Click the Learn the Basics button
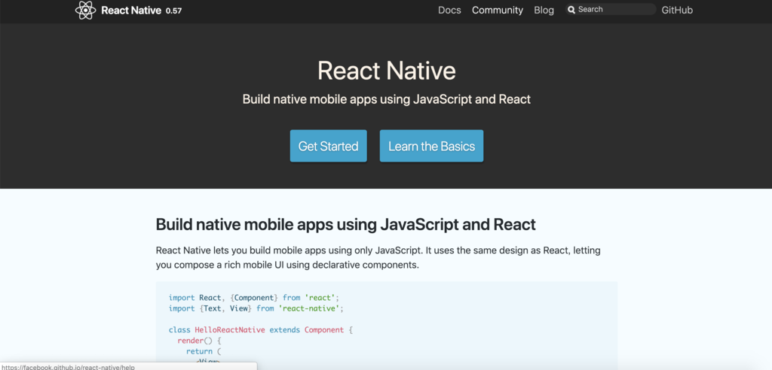Screen dimensions: 772x370 pos(431,146)
